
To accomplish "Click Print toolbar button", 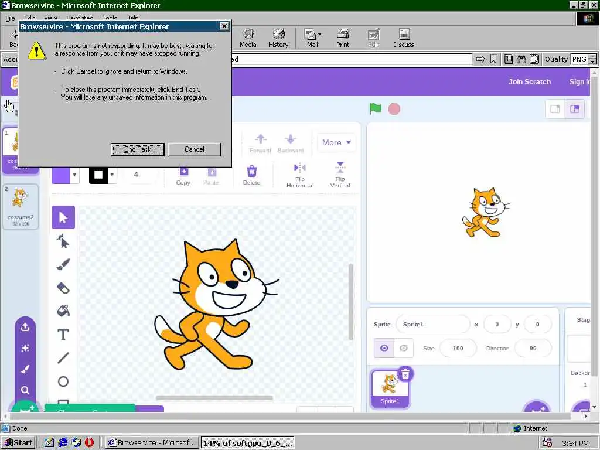I will click(343, 38).
